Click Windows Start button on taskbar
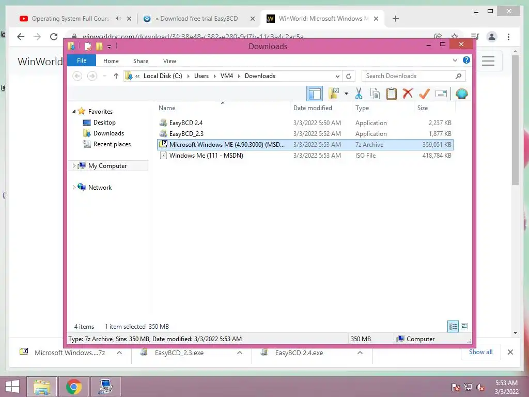 tap(12, 387)
